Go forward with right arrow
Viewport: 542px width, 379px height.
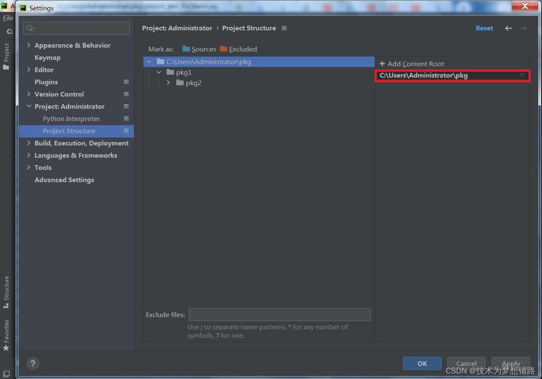point(523,28)
